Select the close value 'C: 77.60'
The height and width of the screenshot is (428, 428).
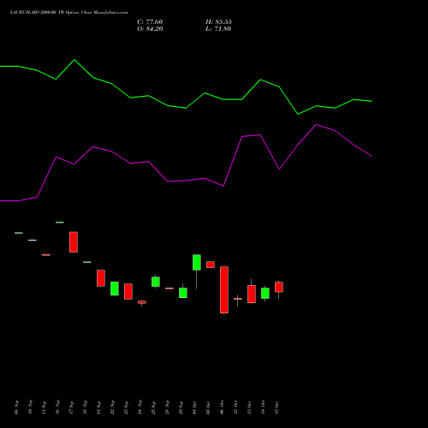point(150,22)
